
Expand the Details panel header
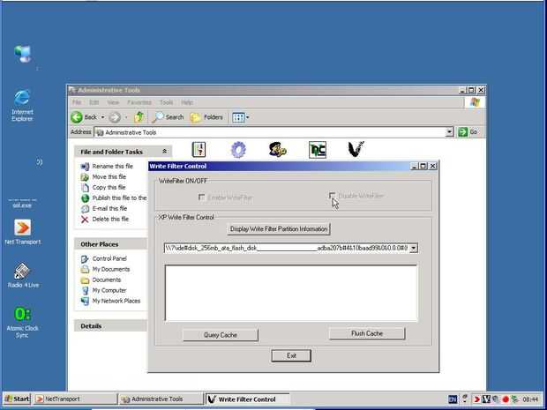[x=111, y=326]
